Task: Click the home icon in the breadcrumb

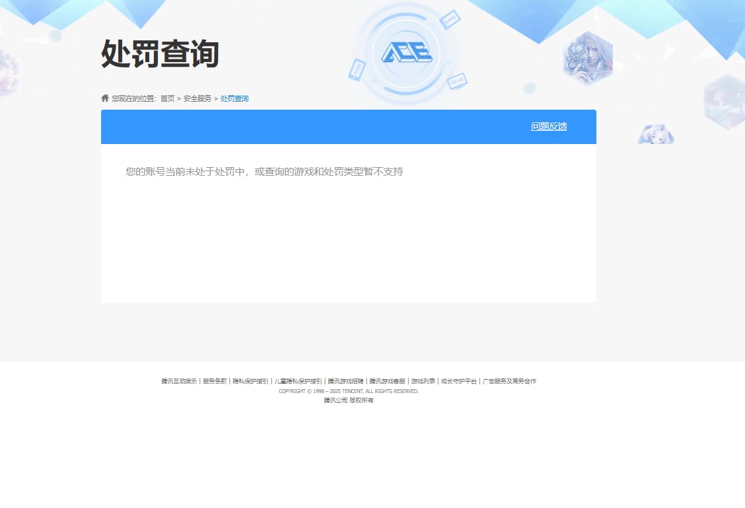Action: (x=105, y=98)
